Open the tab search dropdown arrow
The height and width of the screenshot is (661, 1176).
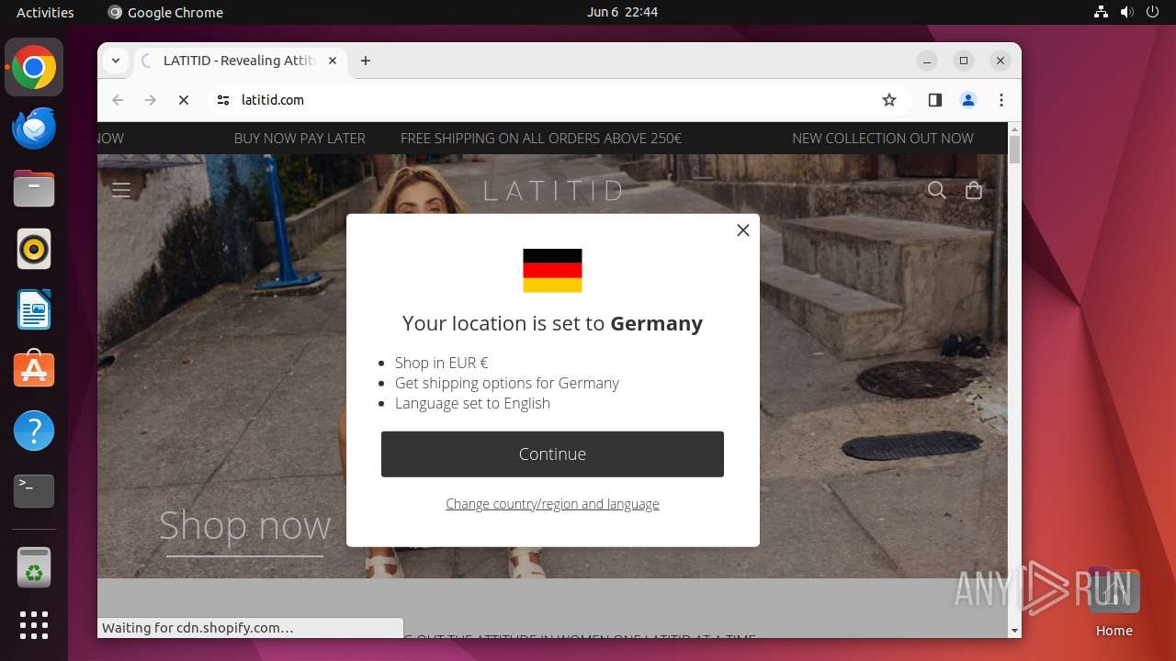point(115,61)
